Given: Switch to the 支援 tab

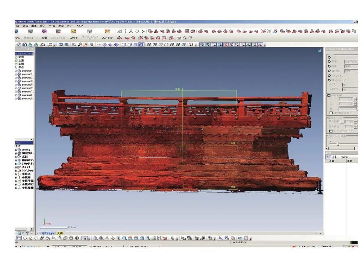Looking at the screenshot, I should (x=60, y=233).
